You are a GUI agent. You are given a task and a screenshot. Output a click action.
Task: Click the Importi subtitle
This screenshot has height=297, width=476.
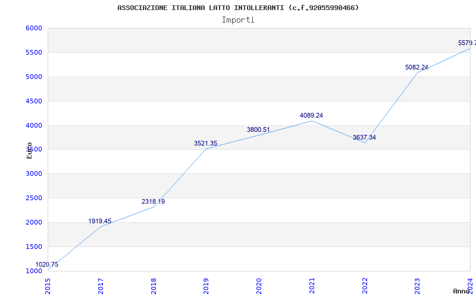pos(238,20)
